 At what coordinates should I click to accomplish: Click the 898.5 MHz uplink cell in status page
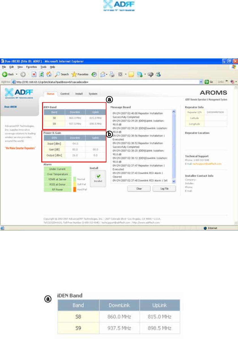96,124
